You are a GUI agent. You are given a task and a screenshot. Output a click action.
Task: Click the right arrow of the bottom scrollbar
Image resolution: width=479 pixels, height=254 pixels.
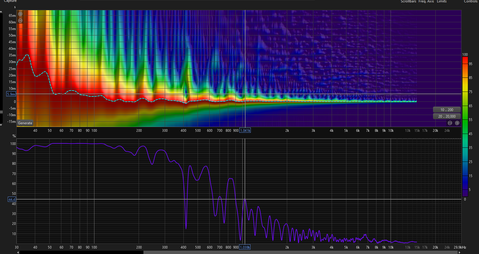(x=459, y=252)
